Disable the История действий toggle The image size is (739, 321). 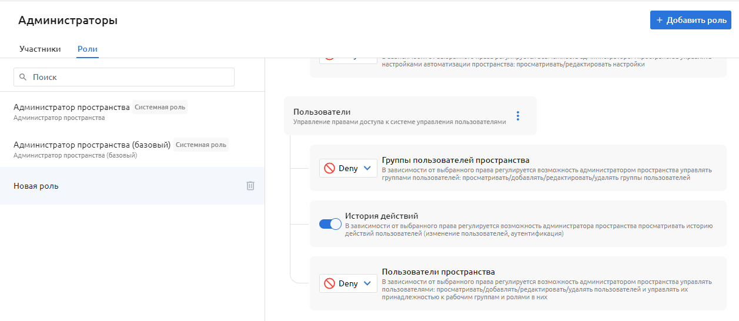(x=330, y=224)
